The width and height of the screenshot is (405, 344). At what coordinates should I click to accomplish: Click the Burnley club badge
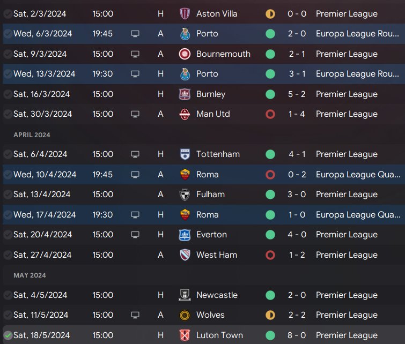point(185,94)
